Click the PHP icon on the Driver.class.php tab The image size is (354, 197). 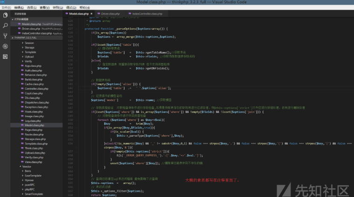pos(99,14)
